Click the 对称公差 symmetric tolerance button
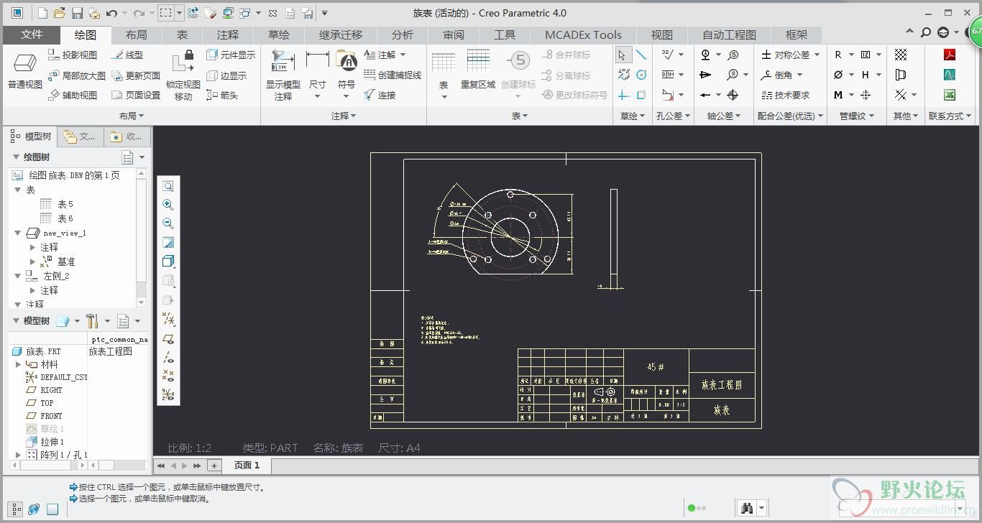This screenshot has width=982, height=523. pos(785,55)
